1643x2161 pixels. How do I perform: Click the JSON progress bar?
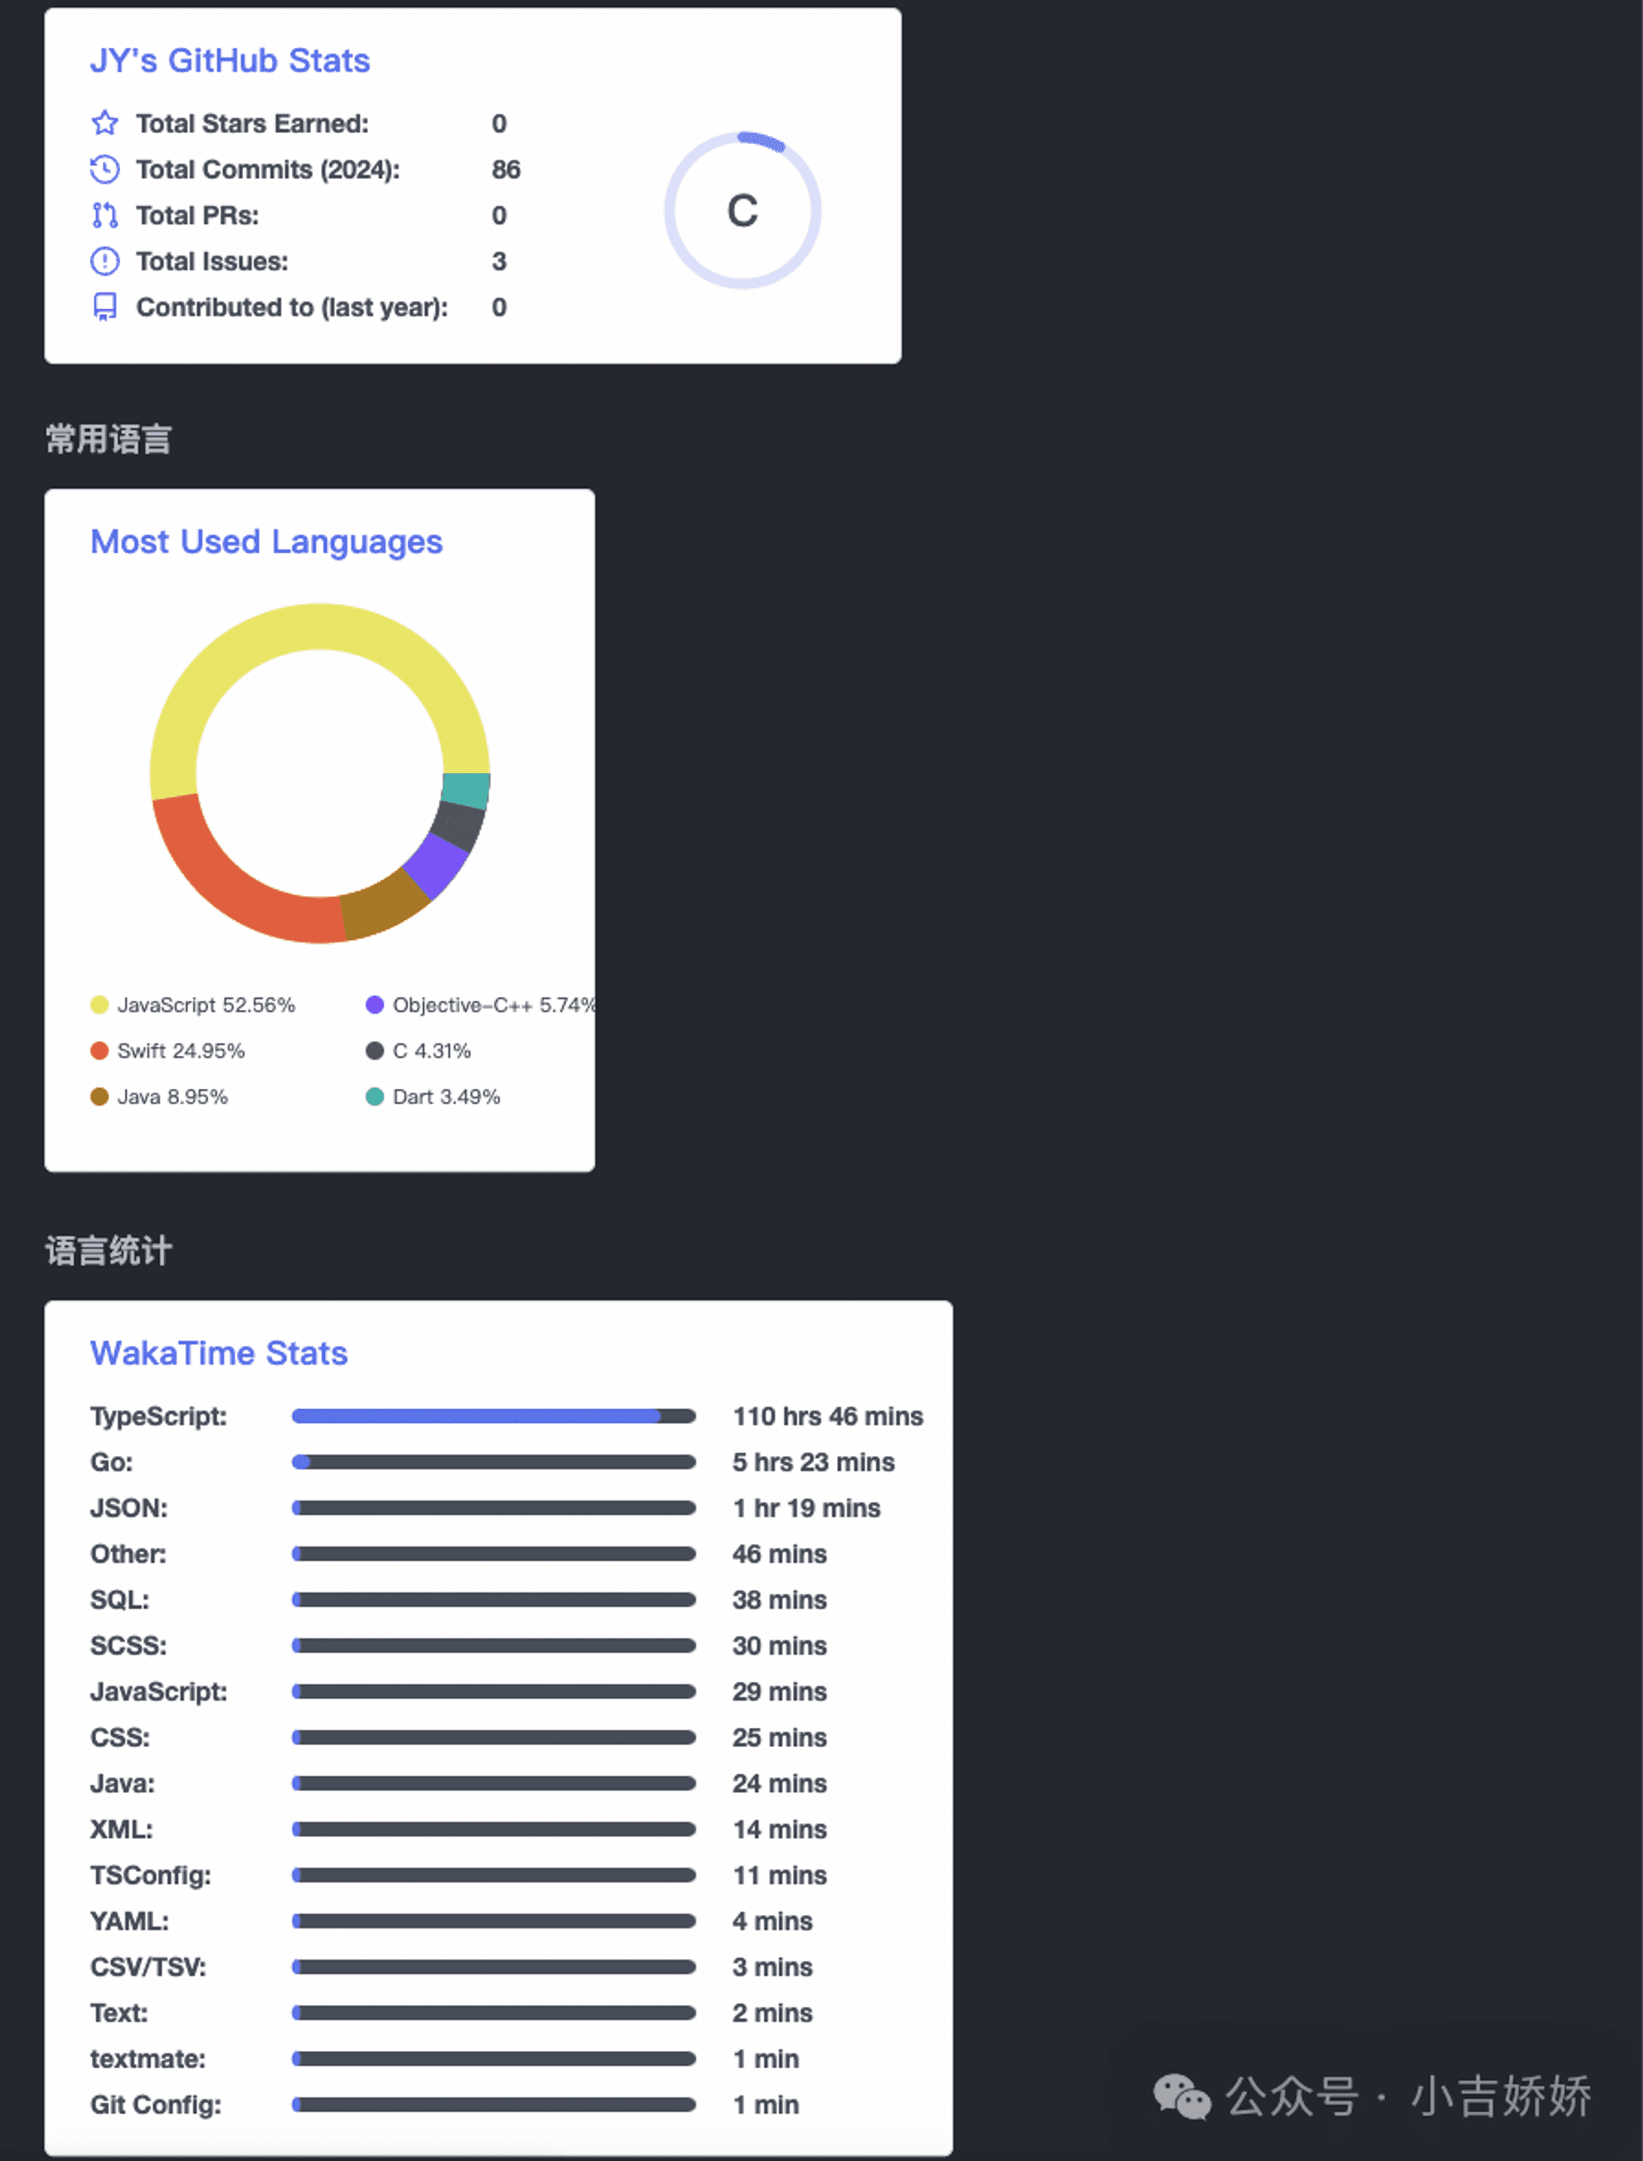[x=494, y=1508]
